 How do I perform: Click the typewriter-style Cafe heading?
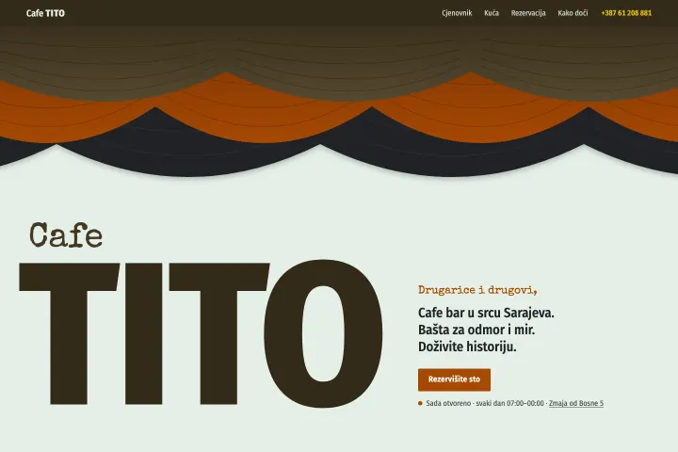[x=66, y=235]
